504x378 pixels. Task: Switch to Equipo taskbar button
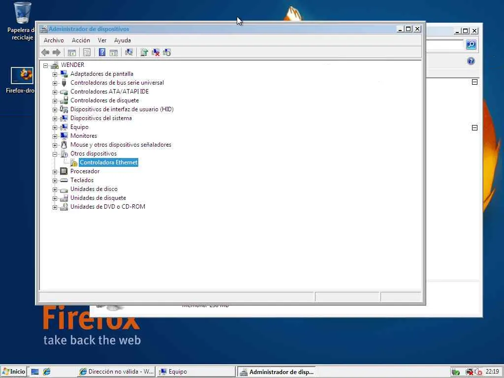196,372
